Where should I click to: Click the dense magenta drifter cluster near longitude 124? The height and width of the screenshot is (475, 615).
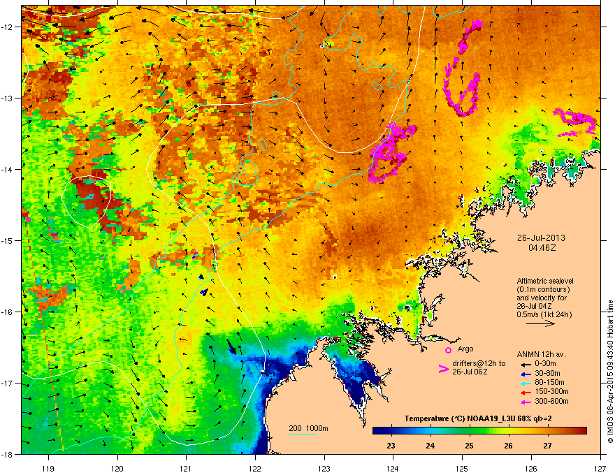[391, 152]
